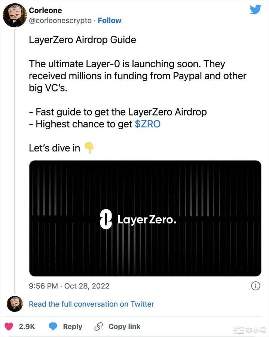Click the Copy link text
269x337 pixels.
124,327
